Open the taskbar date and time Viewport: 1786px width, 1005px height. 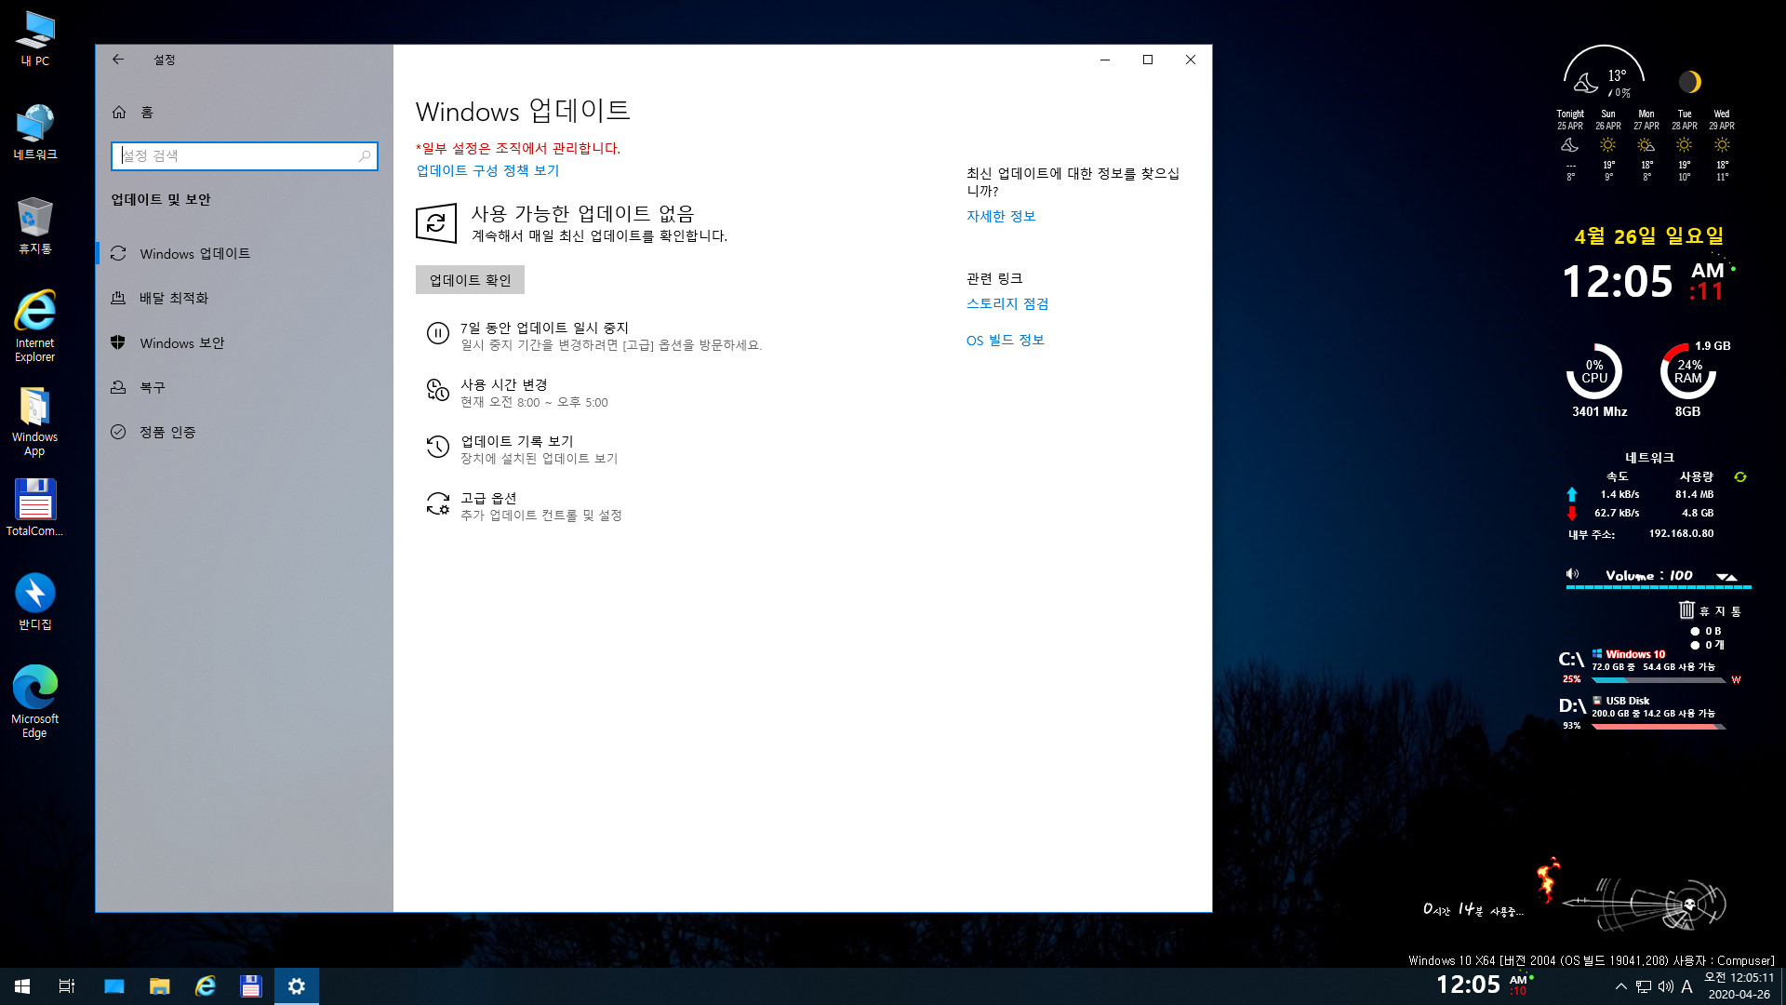click(x=1738, y=986)
